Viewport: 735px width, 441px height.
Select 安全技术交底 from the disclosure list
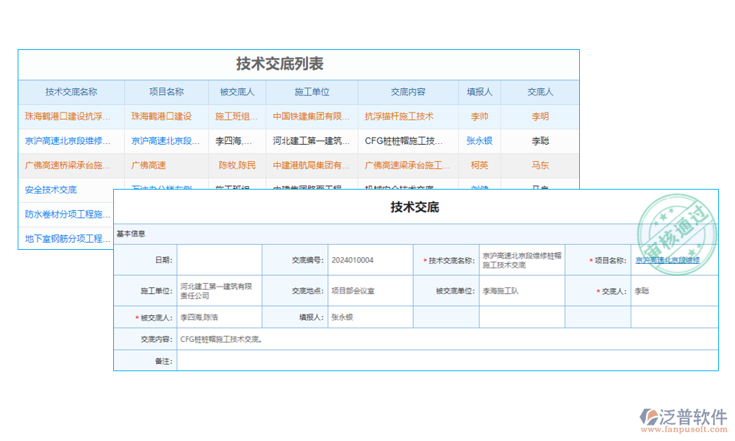(52, 190)
